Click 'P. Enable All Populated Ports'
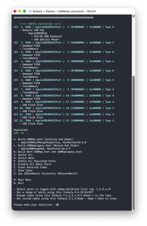 [x=35, y=161]
